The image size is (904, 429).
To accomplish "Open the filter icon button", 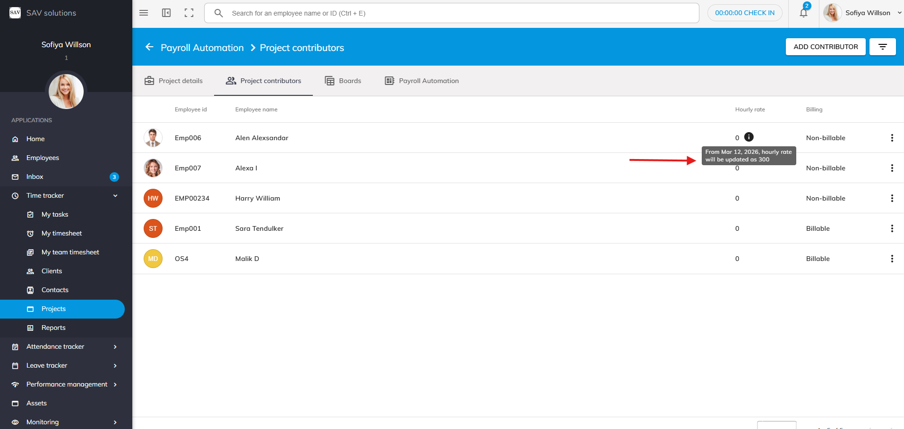I will coord(882,47).
